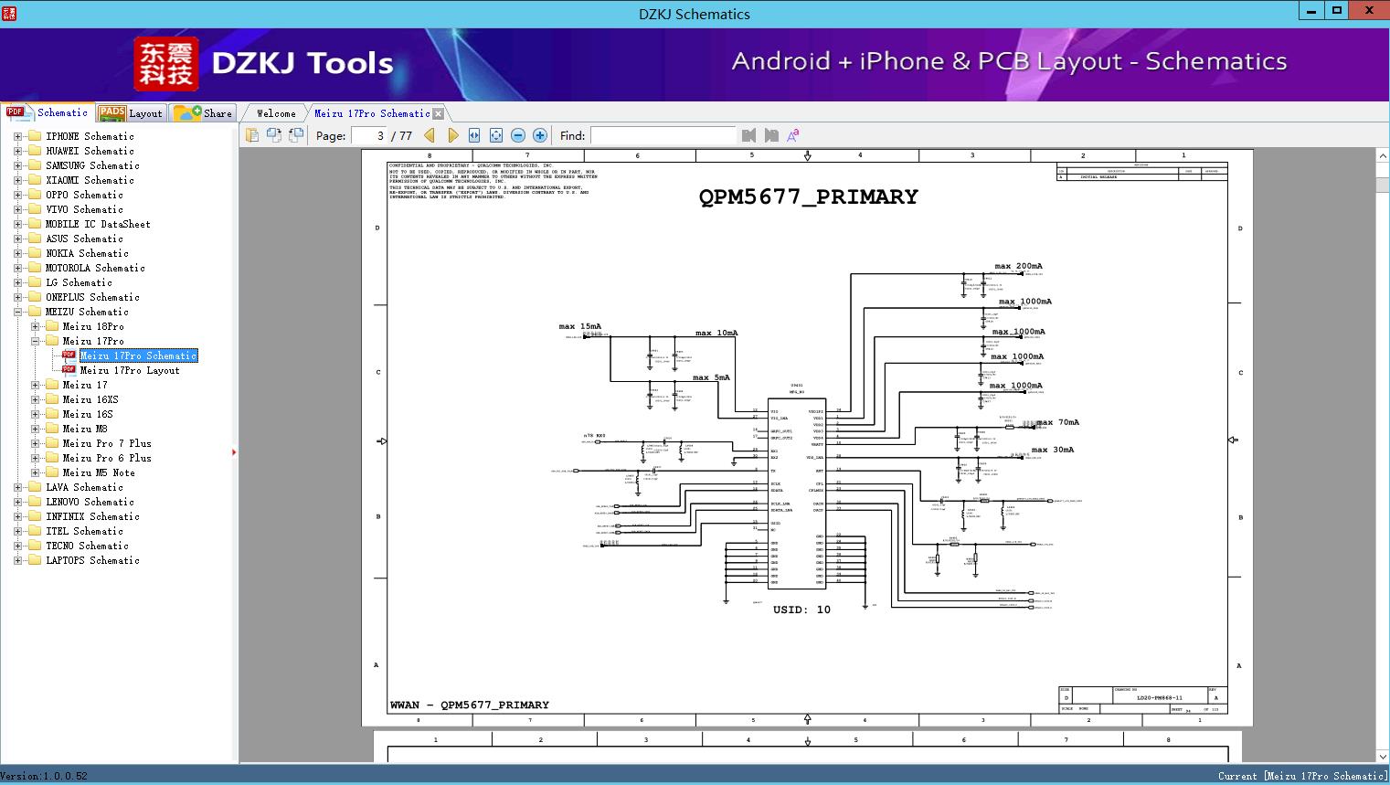Screen dimensions: 1390x785
Task: Select Meizu M8 folder in the tree
Action: (x=85, y=429)
